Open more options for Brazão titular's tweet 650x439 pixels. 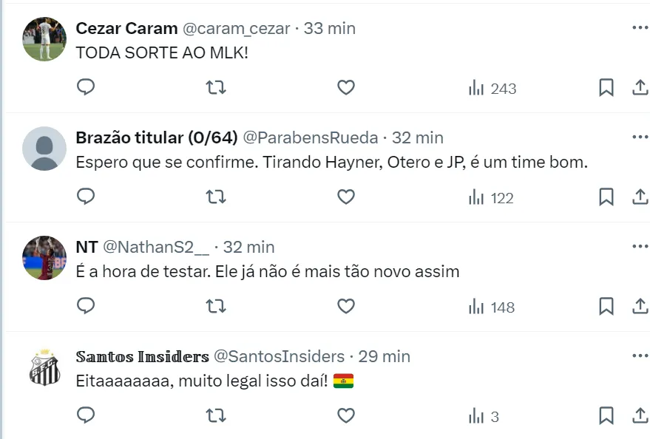pyautogui.click(x=640, y=137)
